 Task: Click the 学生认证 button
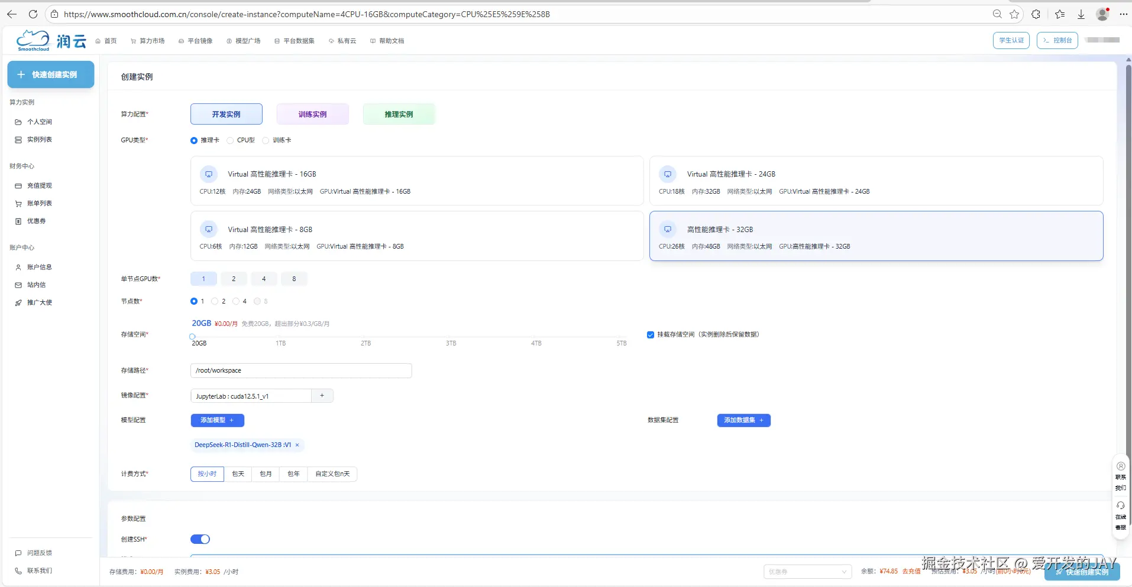tap(1011, 40)
